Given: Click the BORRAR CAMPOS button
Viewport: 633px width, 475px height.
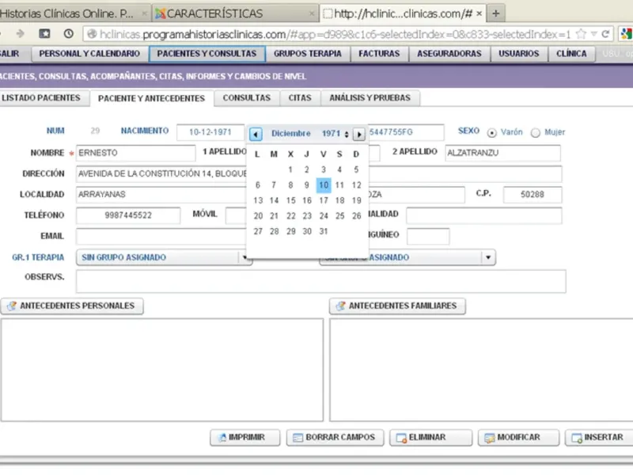Looking at the screenshot, I should (x=335, y=438).
